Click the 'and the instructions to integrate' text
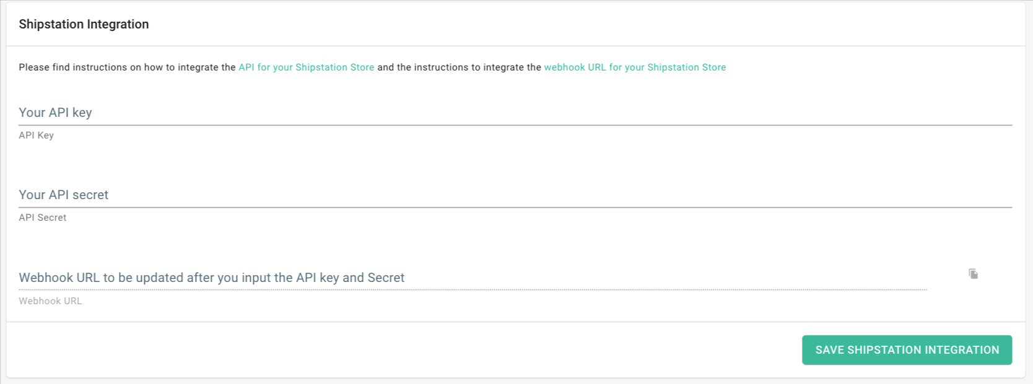 tap(459, 67)
